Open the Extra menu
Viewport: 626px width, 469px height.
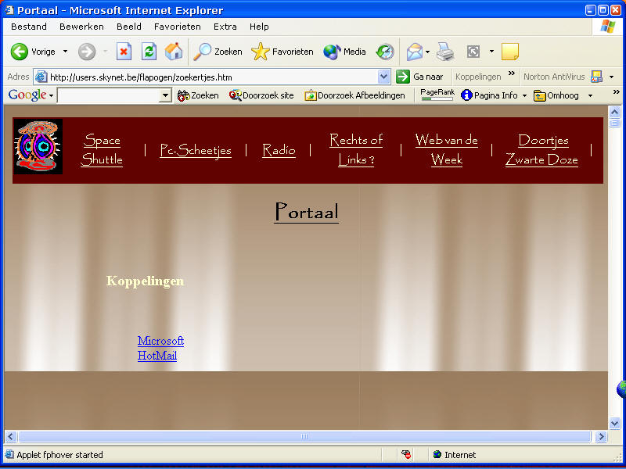pyautogui.click(x=225, y=27)
